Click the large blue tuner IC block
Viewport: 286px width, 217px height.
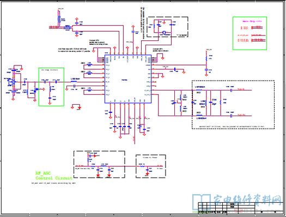[128, 79]
